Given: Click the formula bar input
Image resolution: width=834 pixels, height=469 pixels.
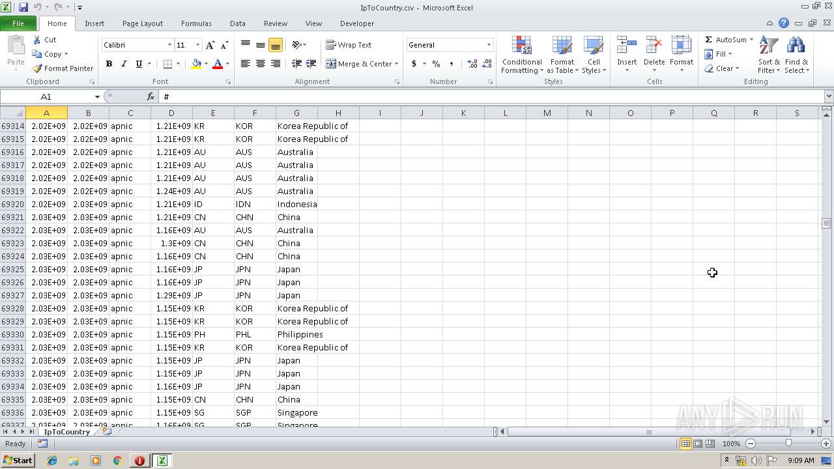Looking at the screenshot, I should (x=492, y=96).
